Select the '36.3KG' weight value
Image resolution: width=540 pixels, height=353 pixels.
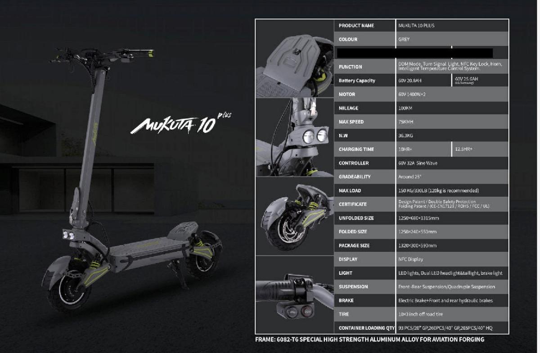click(x=406, y=136)
